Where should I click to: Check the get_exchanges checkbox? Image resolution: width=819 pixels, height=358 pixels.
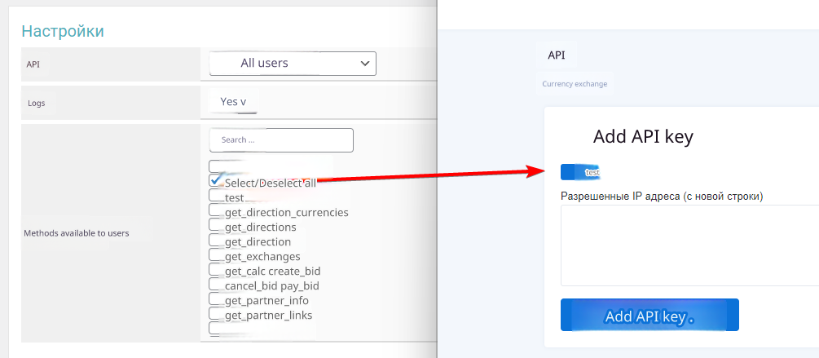[216, 256]
